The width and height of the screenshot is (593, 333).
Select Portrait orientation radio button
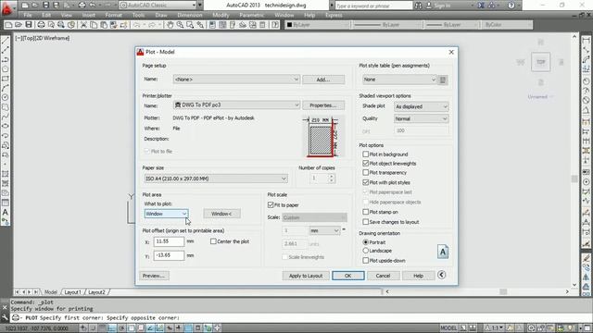point(365,242)
